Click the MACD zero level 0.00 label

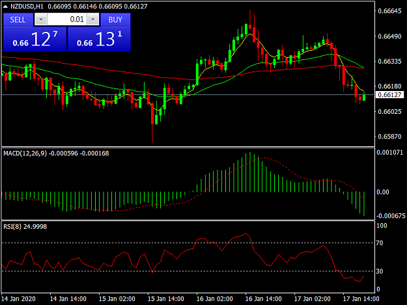pyautogui.click(x=383, y=192)
